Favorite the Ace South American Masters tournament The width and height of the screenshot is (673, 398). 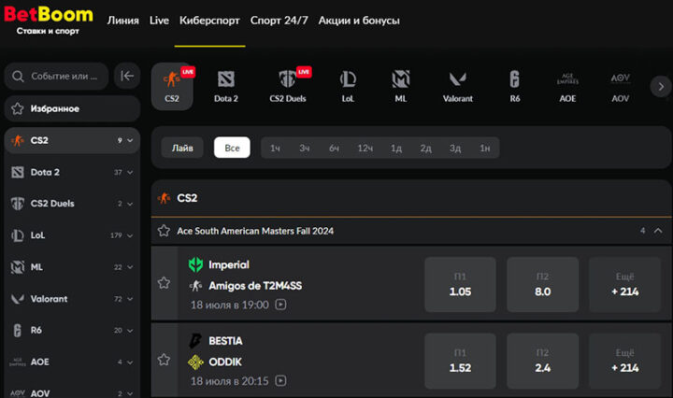click(165, 231)
